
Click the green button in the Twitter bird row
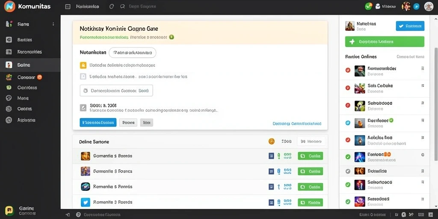point(311,202)
